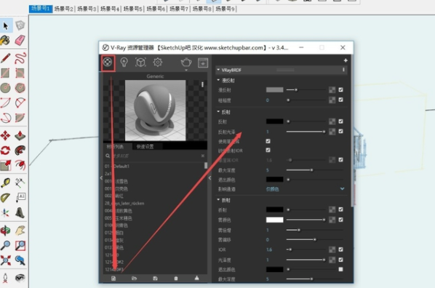Viewport: 435px width, 288px height.
Task: Collapse left panel with left-edge arrow
Action: pos(101,178)
